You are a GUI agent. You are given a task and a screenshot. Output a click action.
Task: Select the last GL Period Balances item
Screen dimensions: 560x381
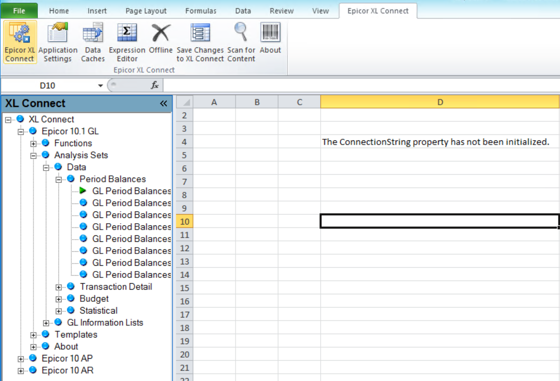[x=131, y=275]
